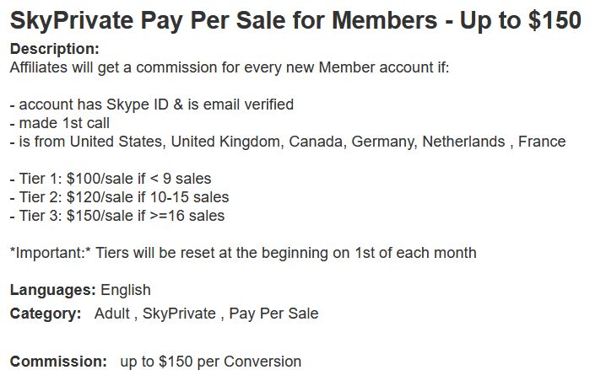Image resolution: width=590 pixels, height=370 pixels.
Task: Click the Category label
Action: (x=46, y=314)
